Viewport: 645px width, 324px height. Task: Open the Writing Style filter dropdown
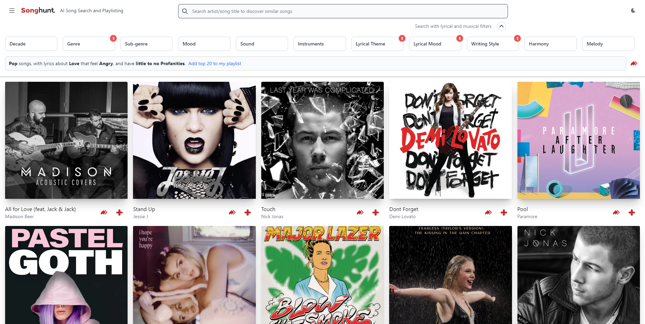tap(493, 44)
